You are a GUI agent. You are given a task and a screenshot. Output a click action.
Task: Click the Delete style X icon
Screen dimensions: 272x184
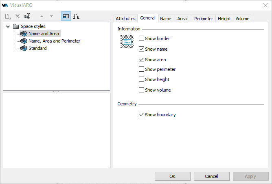18,16
